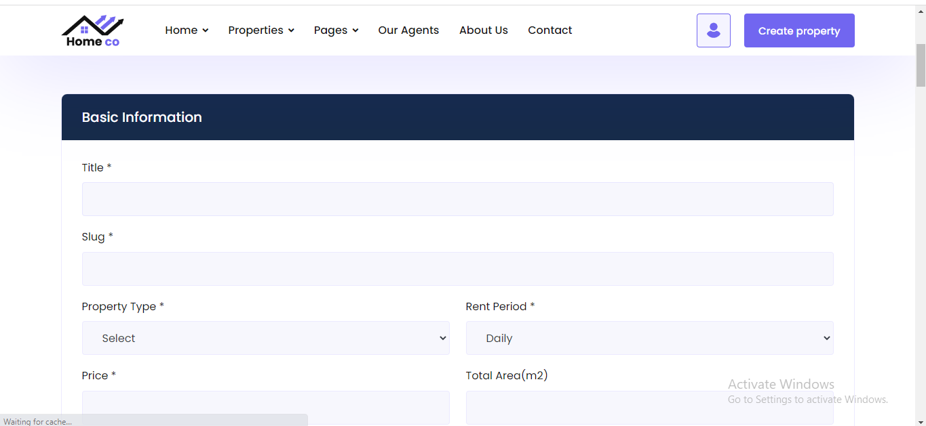Viewport: 926px width, 426px height.
Task: Click the Price input field
Action: coord(265,408)
